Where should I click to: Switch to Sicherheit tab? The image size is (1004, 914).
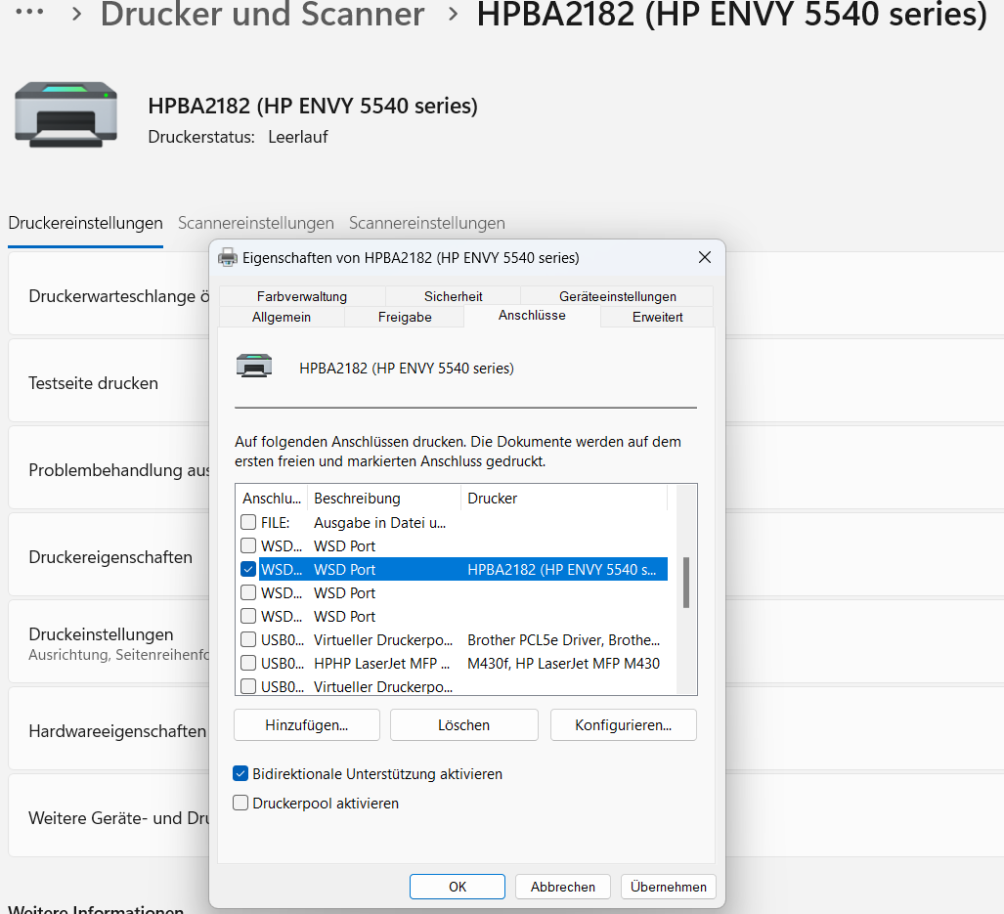(454, 296)
